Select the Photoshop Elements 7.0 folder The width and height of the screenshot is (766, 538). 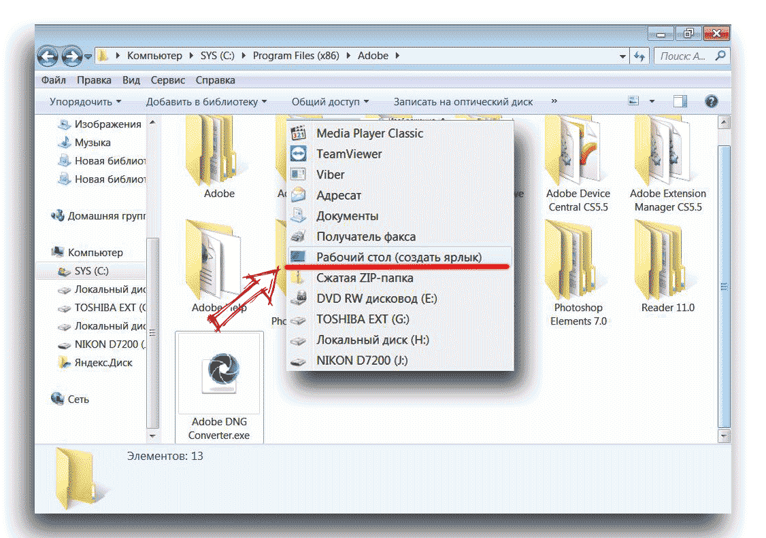point(578,273)
